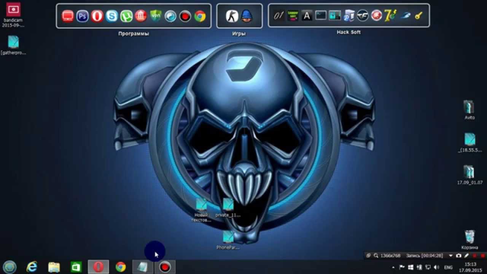The image size is (487, 274).
Task: Click the Запись [00:04:28] status
Action: pos(425,256)
